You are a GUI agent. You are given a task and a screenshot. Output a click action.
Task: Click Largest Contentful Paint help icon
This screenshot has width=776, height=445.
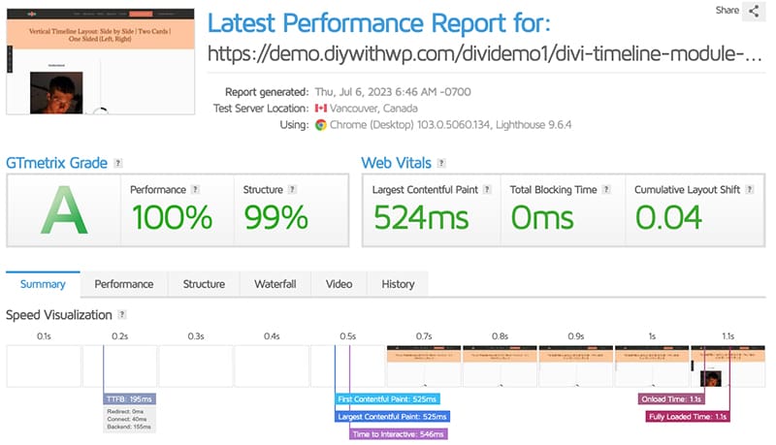click(x=487, y=189)
